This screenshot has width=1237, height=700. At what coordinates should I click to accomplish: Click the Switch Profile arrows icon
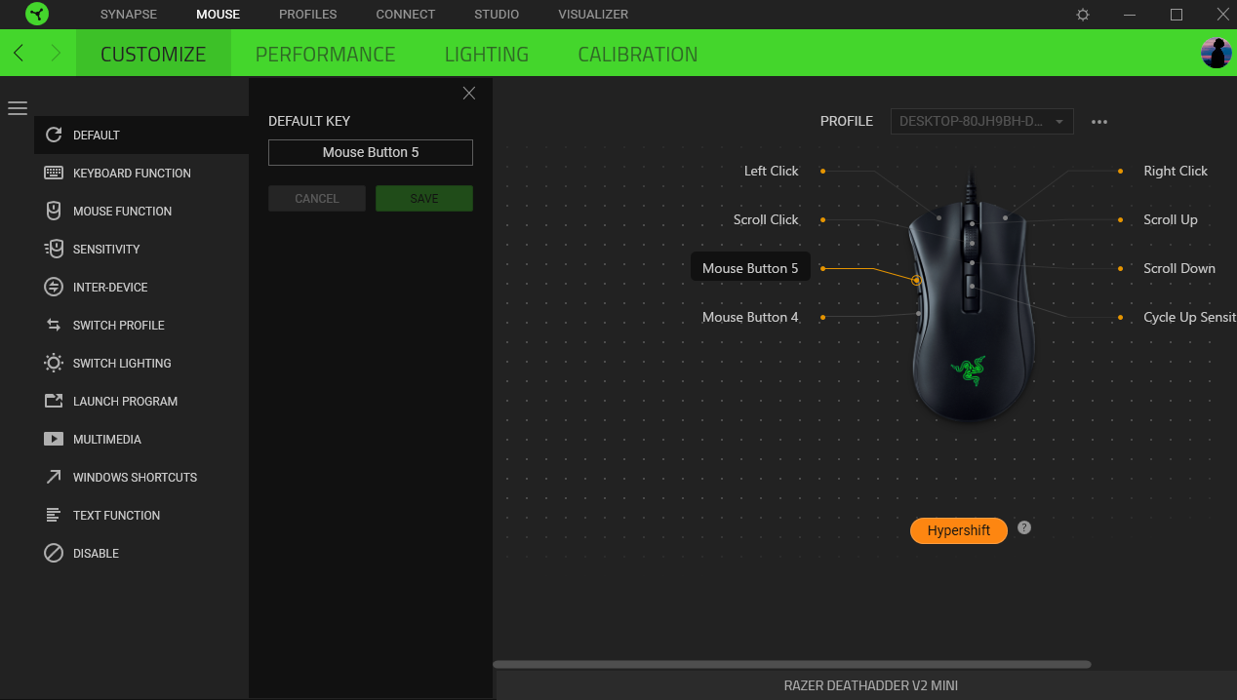[x=54, y=325]
